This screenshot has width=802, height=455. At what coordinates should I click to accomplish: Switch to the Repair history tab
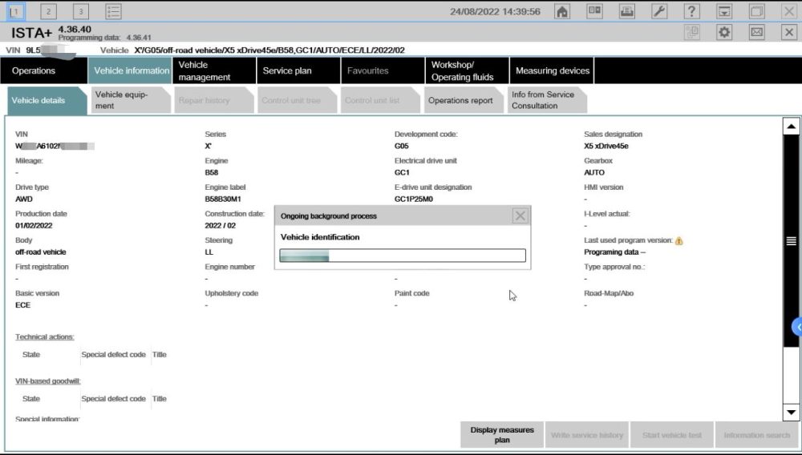tap(214, 100)
